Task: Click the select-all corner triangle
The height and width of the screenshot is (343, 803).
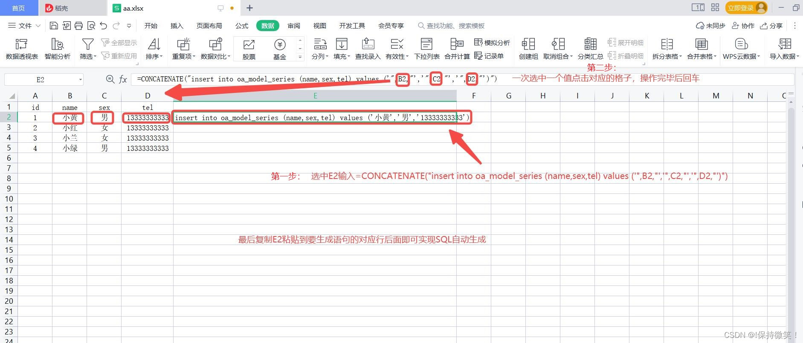Action: point(12,96)
